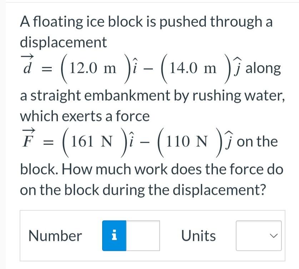Click the Number label text
The height and width of the screenshot is (269, 299).
click(55, 236)
